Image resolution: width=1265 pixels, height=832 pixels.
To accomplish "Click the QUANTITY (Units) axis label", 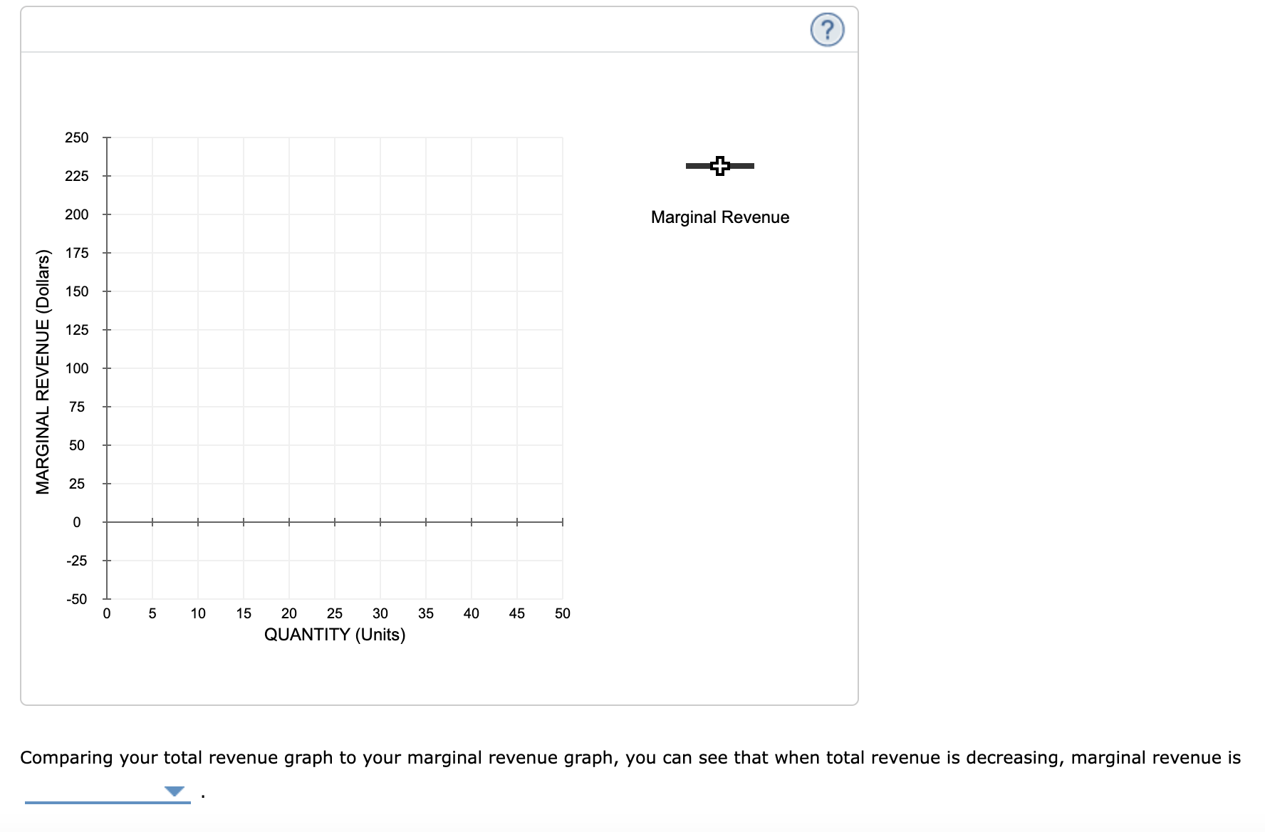I will tap(335, 634).
